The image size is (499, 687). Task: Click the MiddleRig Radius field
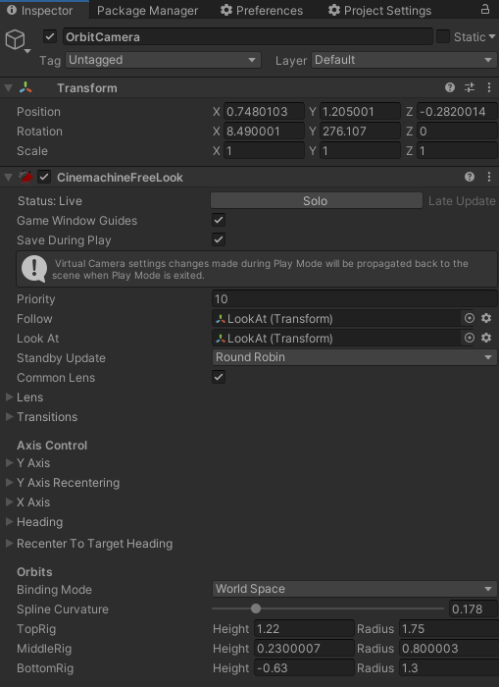coord(448,649)
